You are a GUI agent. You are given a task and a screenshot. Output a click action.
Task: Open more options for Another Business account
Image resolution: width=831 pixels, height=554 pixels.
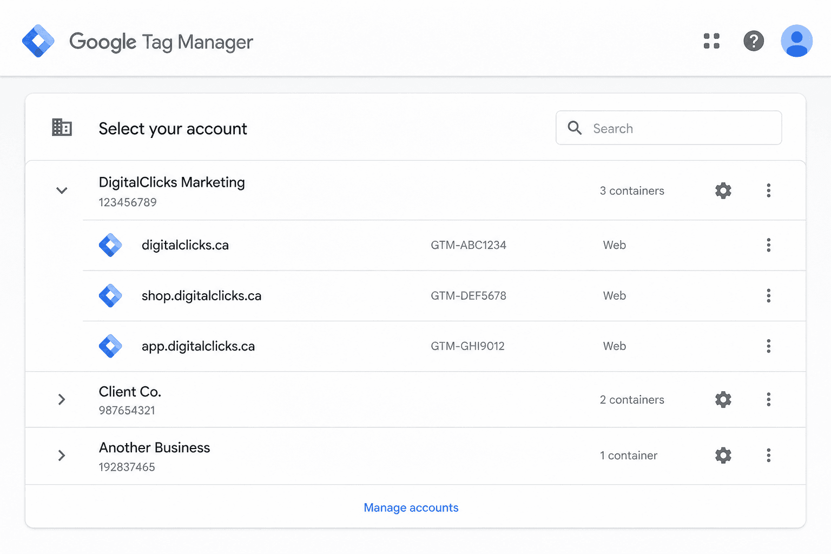pos(768,456)
